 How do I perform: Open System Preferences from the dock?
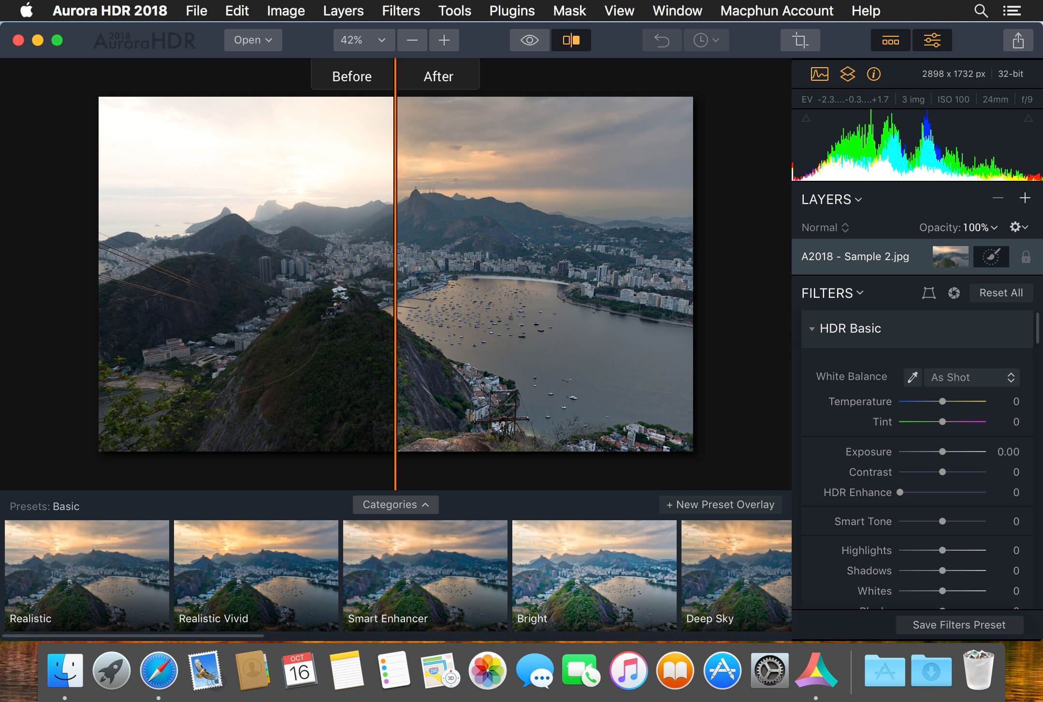click(769, 670)
